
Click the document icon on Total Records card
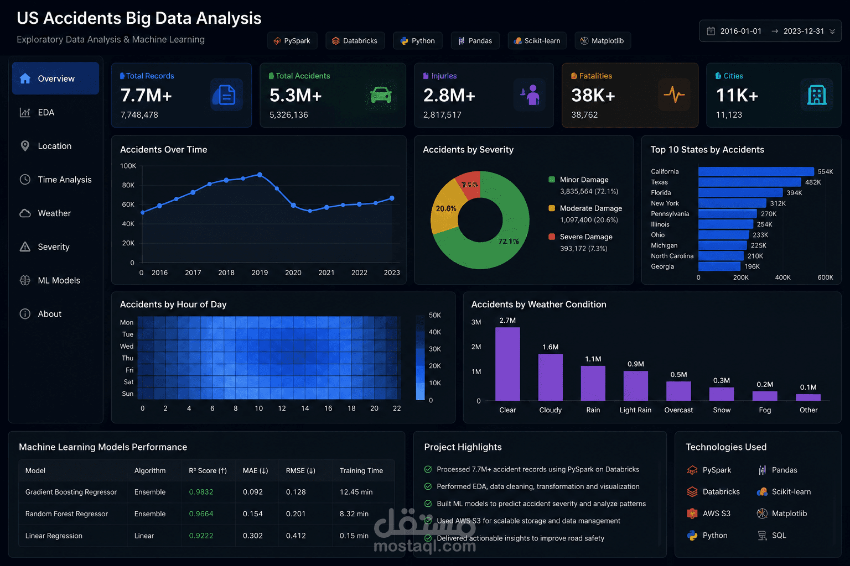tap(227, 95)
